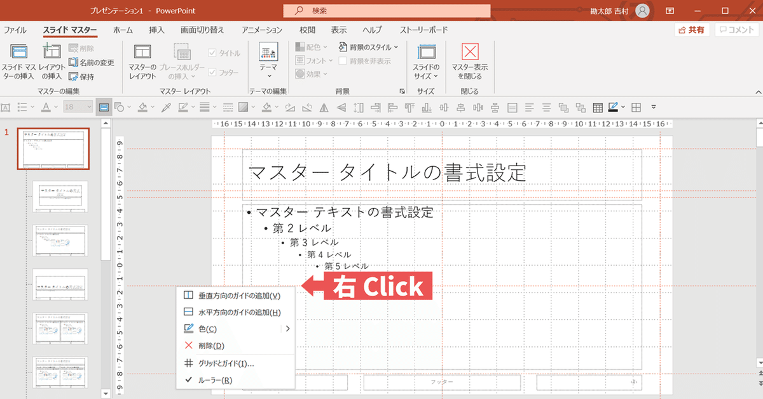Click the Flip Horizontal triangle icon
This screenshot has width=763, height=399.
[324, 107]
